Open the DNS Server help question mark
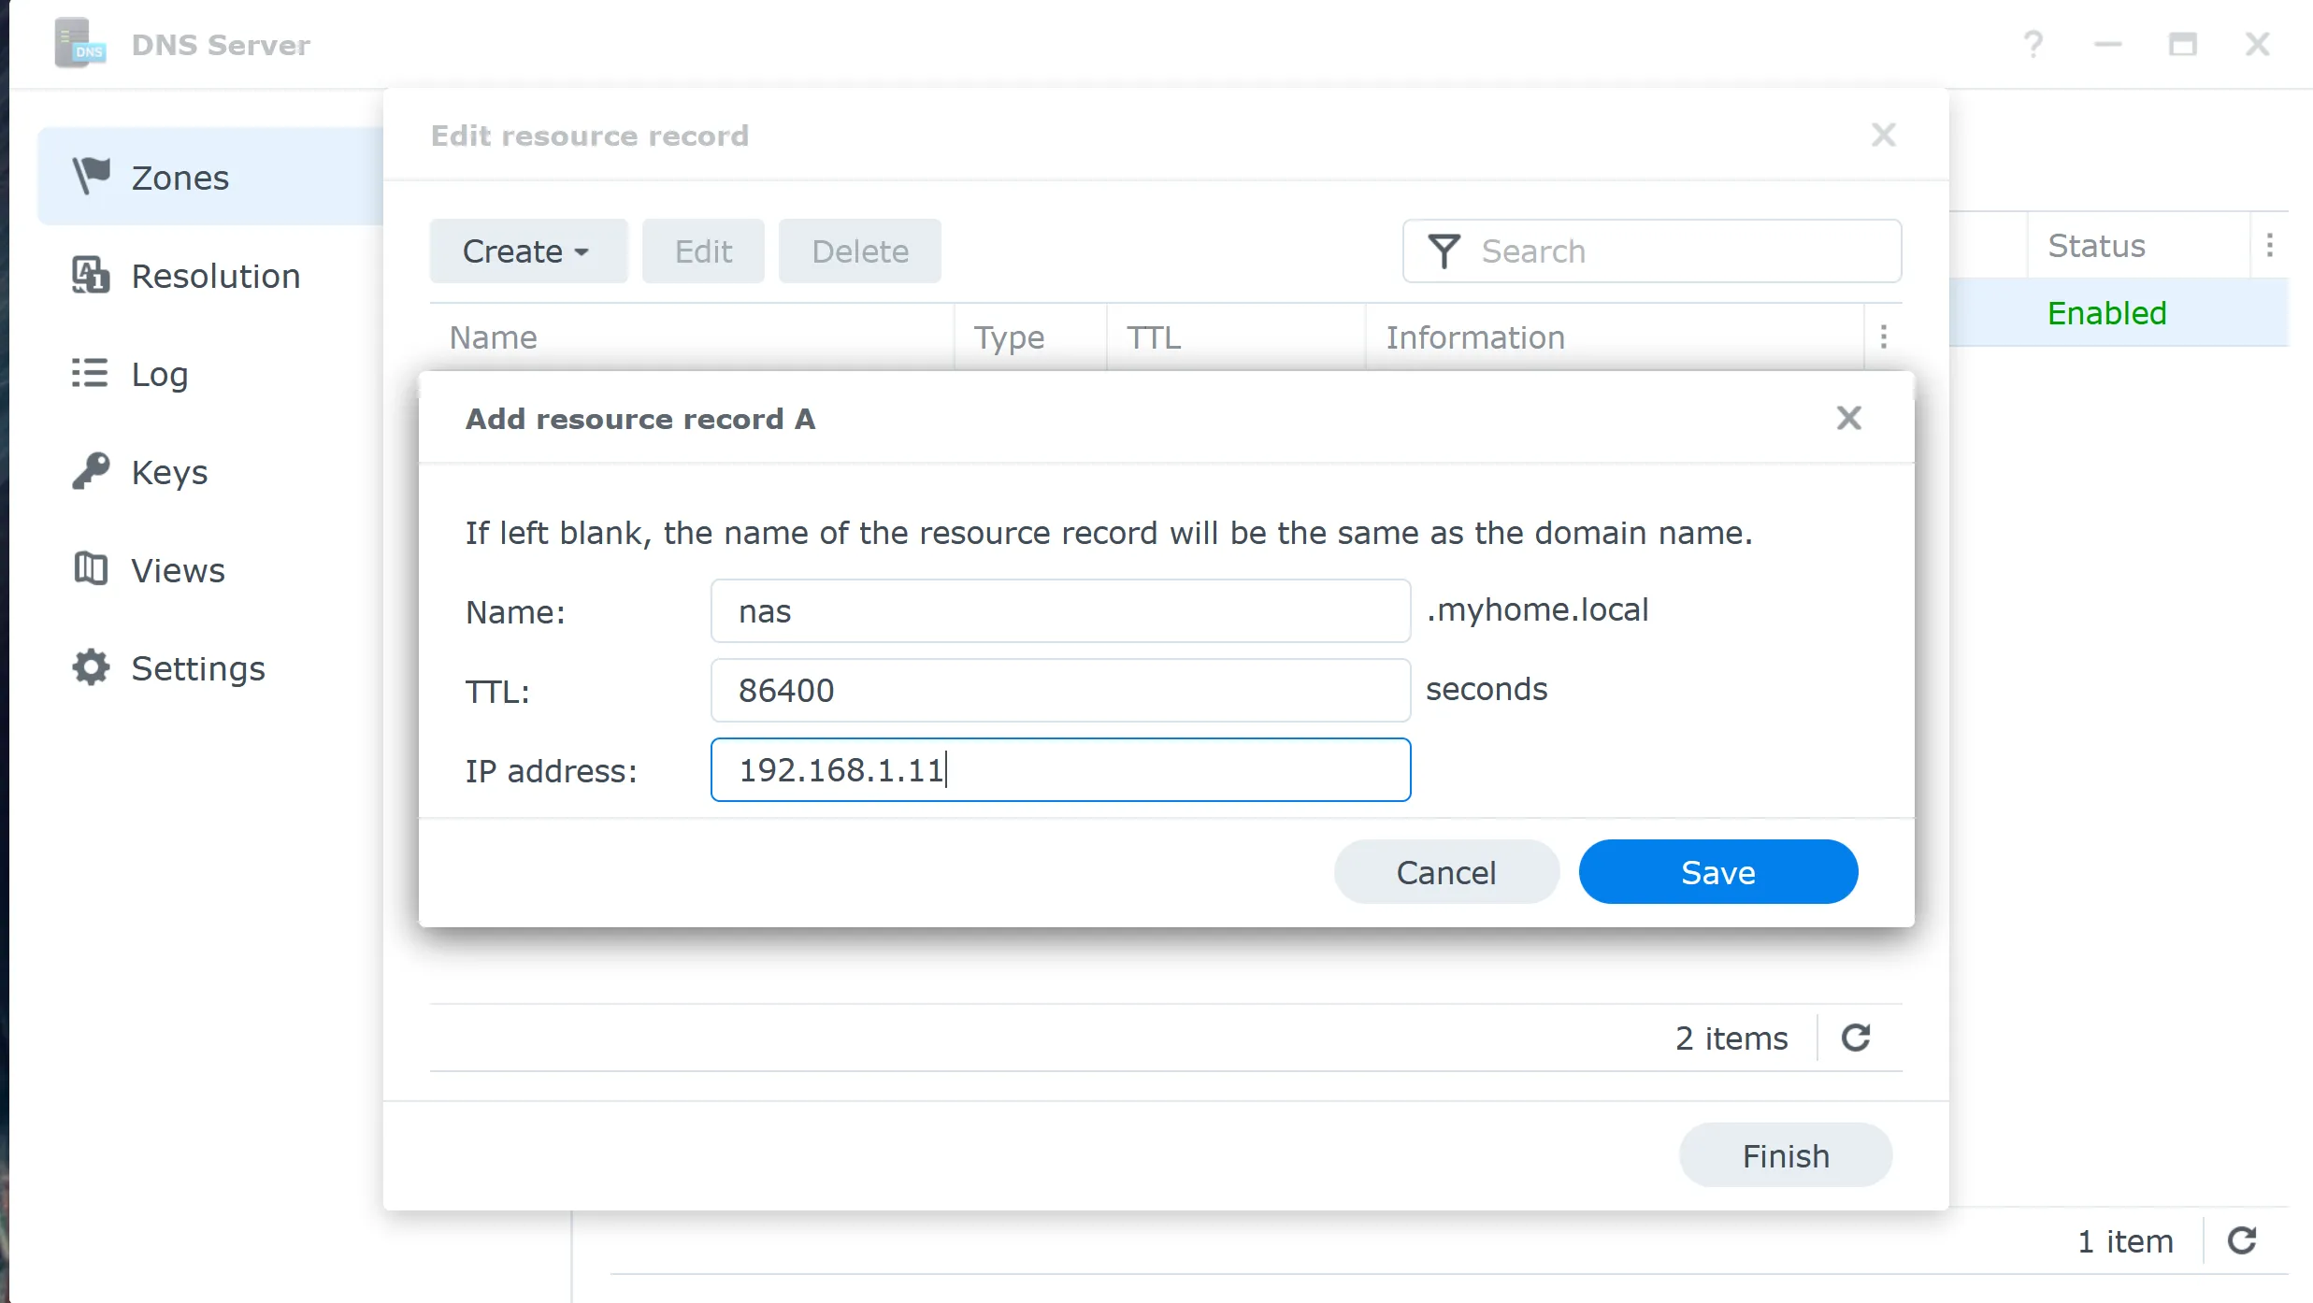This screenshot has height=1303, width=2313. pos(2033,44)
